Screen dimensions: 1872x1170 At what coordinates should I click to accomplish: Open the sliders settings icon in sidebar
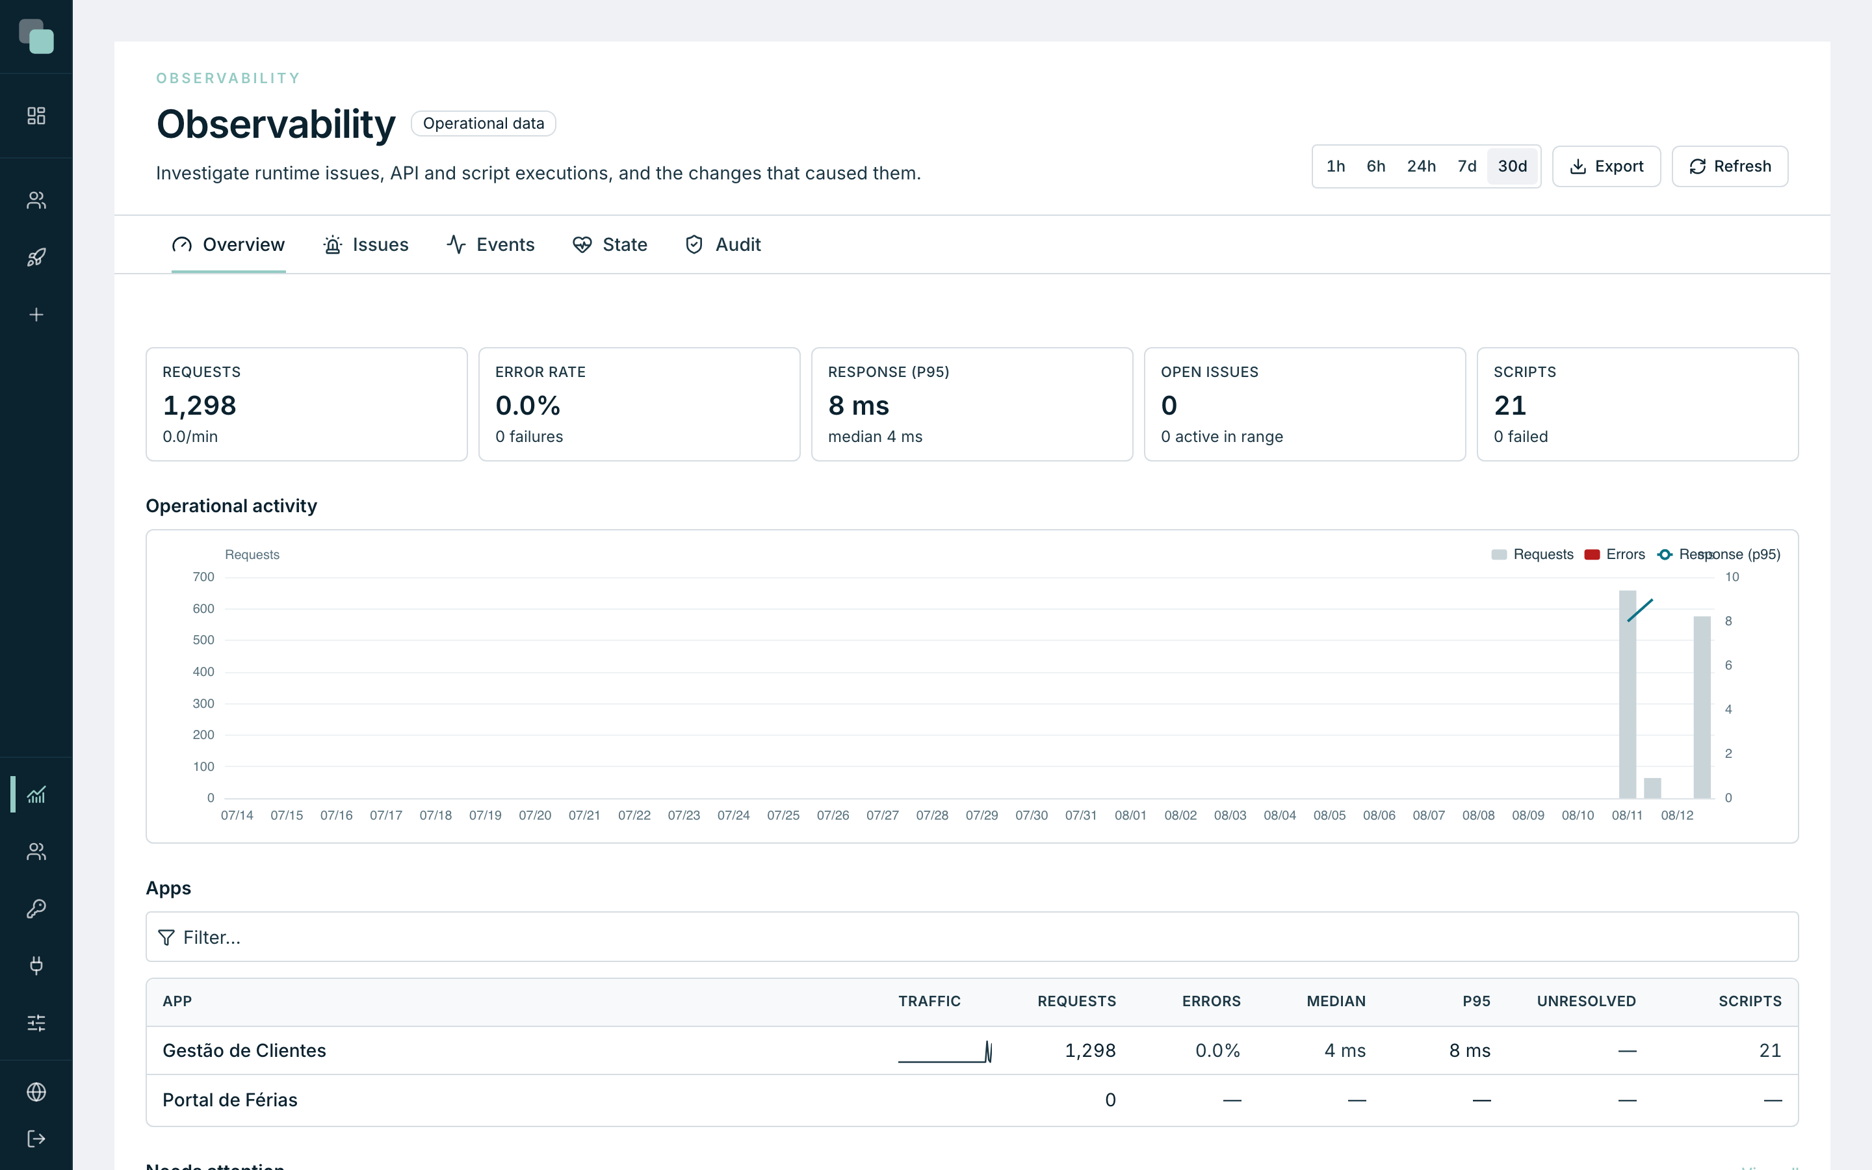click(36, 1023)
